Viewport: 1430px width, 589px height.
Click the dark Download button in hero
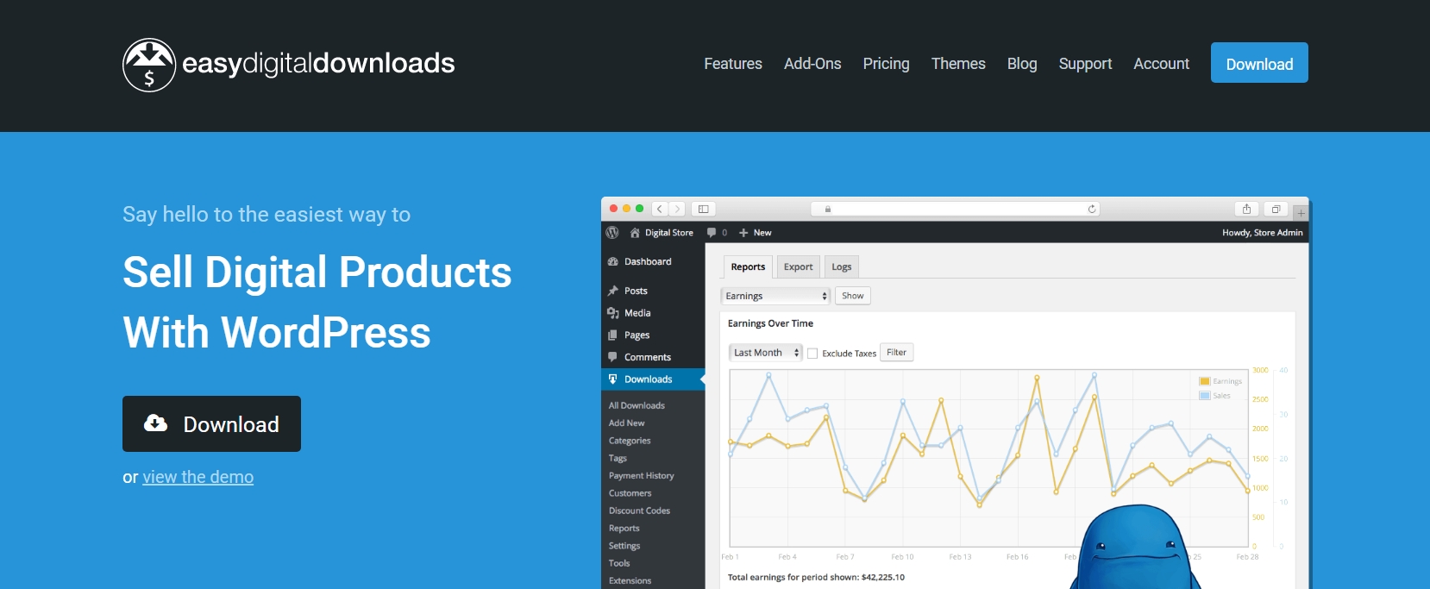pos(211,423)
